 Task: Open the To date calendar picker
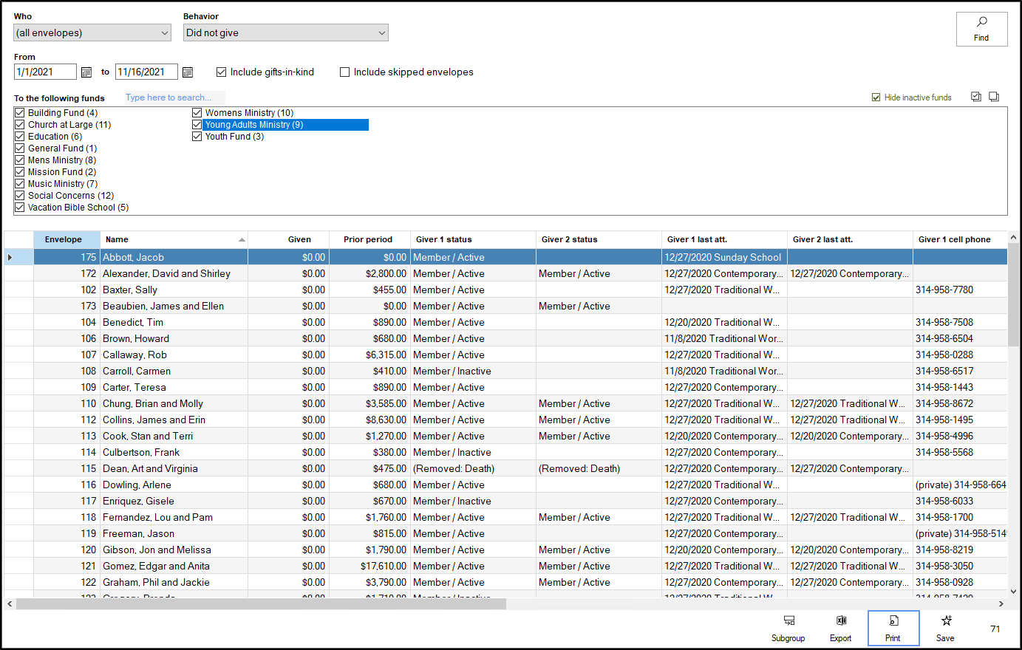pos(188,72)
